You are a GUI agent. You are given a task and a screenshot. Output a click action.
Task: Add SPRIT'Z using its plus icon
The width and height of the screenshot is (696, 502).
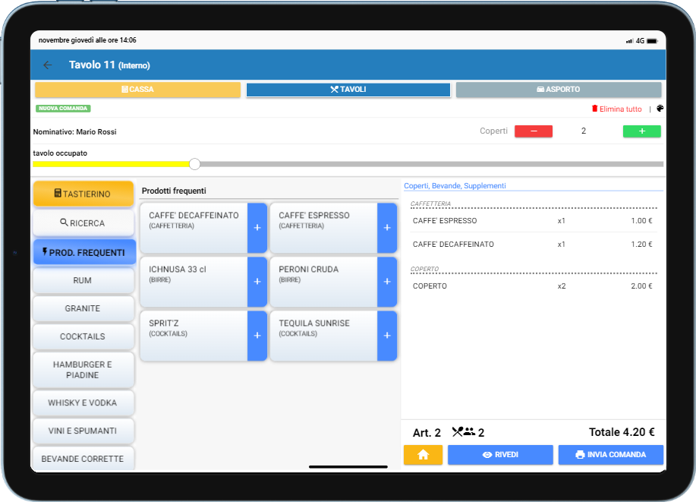(257, 336)
